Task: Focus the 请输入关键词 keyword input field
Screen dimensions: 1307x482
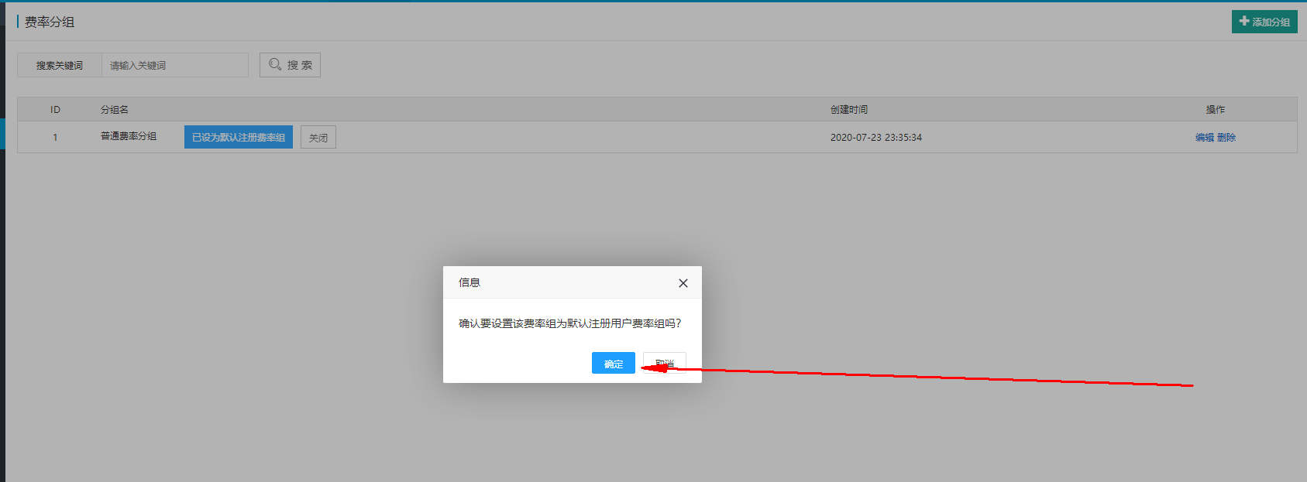Action: tap(175, 65)
